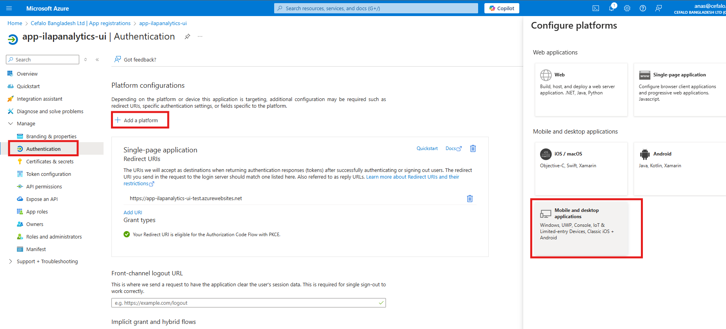Viewport: 726px width, 329px height.
Task: Open Overview in the sidebar
Action: coord(27,74)
